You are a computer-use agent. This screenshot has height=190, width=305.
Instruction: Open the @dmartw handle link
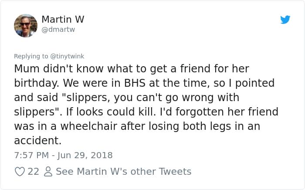pyautogui.click(x=58, y=31)
